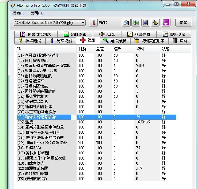
Task: Select row (BF) 衝擊檢測錯誤率
Action: 96,107
